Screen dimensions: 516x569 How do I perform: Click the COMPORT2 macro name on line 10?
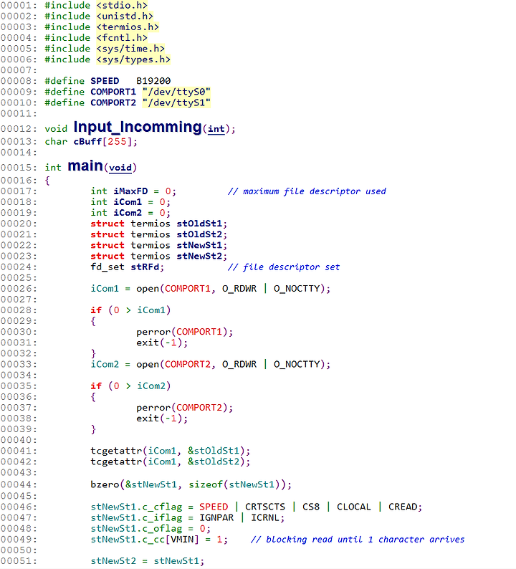(x=113, y=102)
